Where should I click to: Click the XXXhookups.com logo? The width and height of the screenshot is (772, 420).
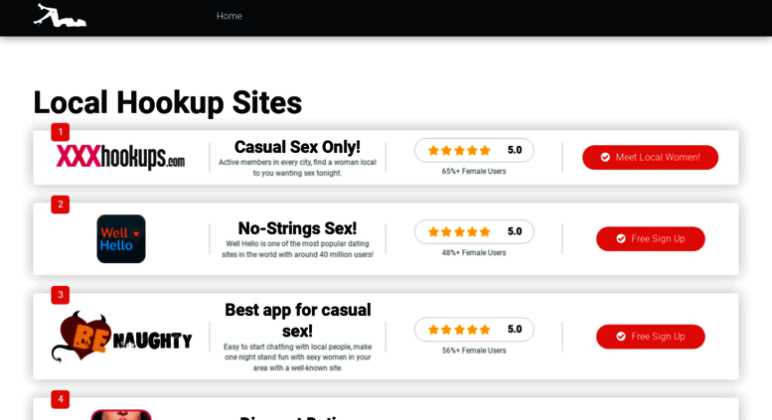pos(120,157)
